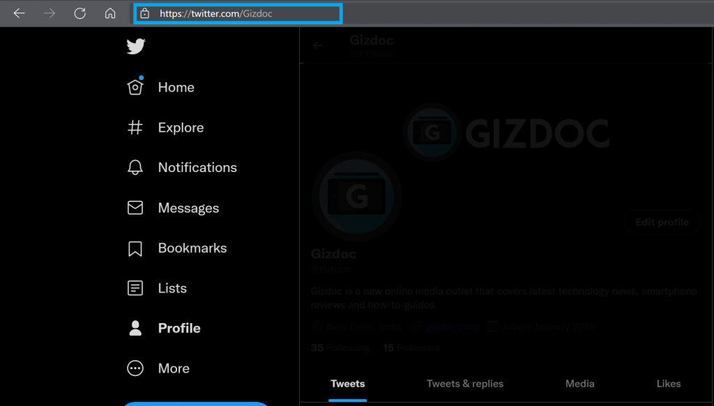
Task: Switch to the Tweets & replies tab
Action: (x=465, y=384)
